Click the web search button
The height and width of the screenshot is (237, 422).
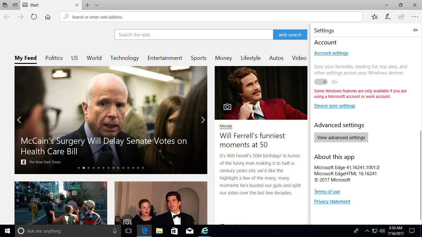coord(290,35)
